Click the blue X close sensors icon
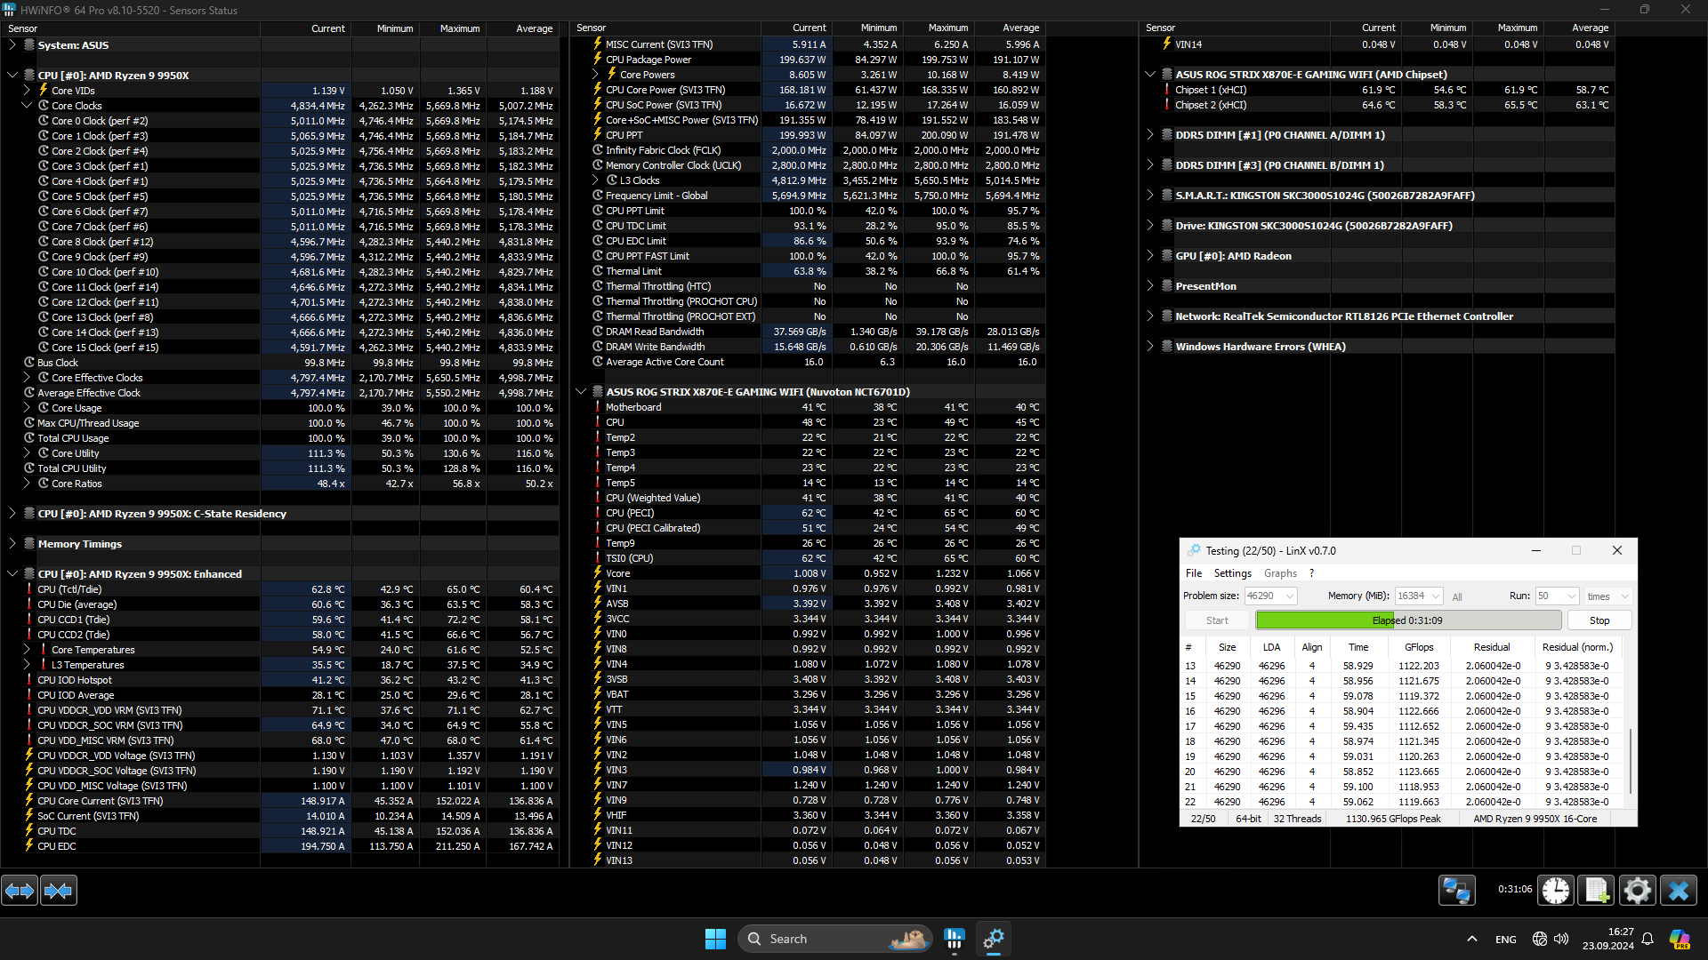Image resolution: width=1708 pixels, height=960 pixels. [1679, 890]
